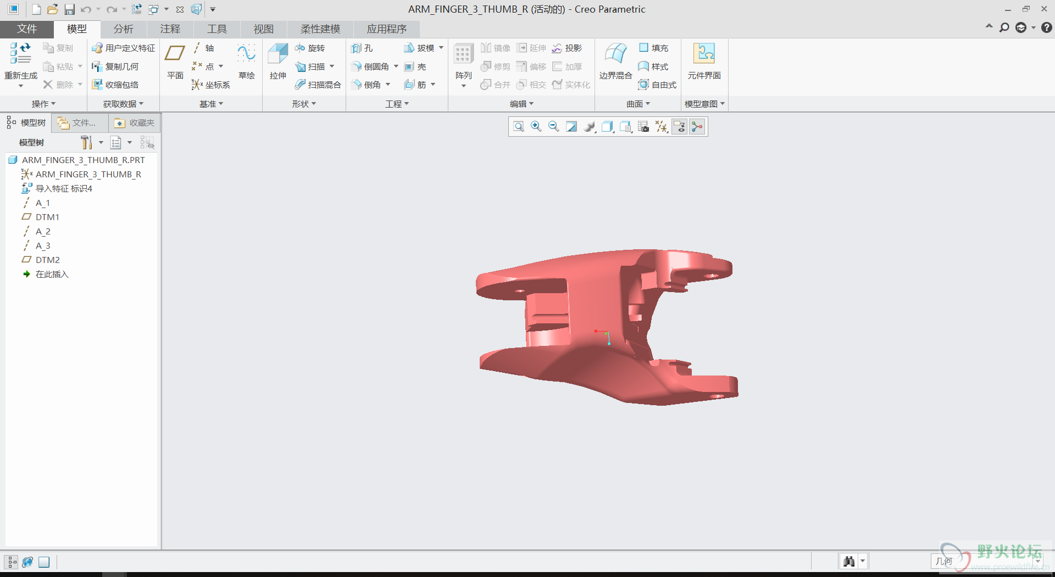The height and width of the screenshot is (577, 1055).
Task: Expand the Surfaces (曲面) group dropdown
Action: click(638, 104)
